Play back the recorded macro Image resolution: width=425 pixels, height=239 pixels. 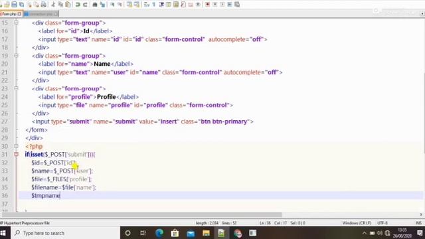(x=222, y=5)
